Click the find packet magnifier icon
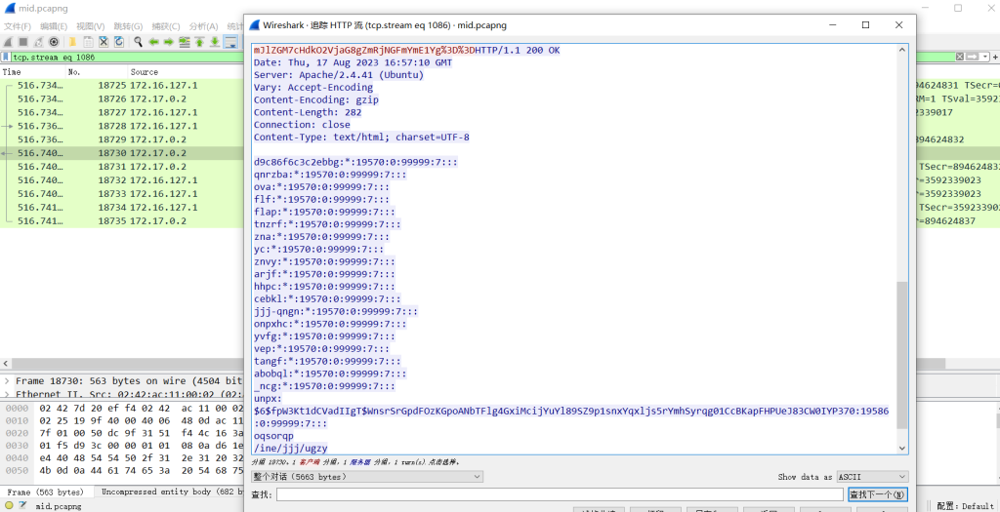Screen dimensions: 1000x512 [139, 42]
